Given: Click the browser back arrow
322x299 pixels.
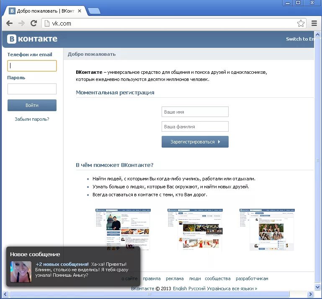Looking at the screenshot, I should click(10, 23).
